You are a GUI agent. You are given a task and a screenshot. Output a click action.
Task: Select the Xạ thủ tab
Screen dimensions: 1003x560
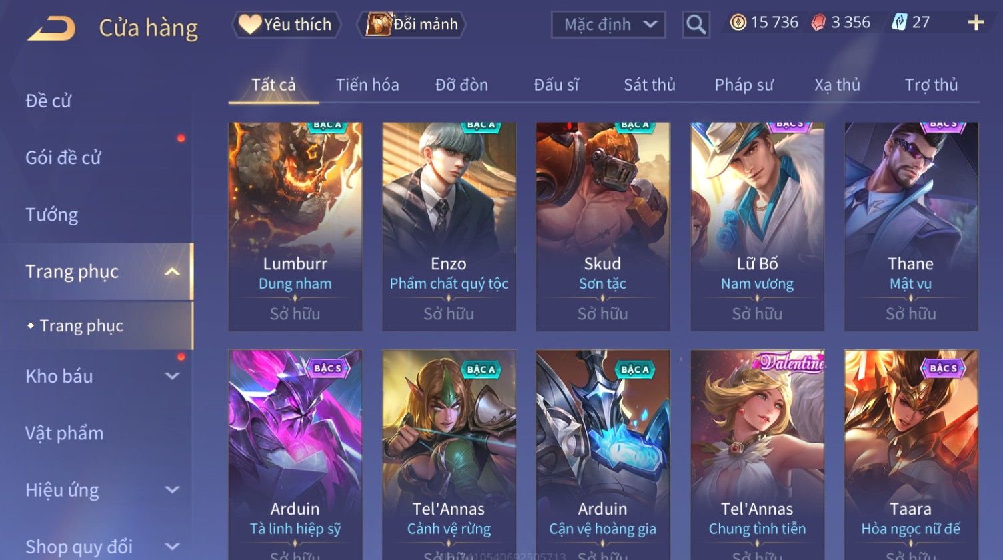[x=837, y=85]
